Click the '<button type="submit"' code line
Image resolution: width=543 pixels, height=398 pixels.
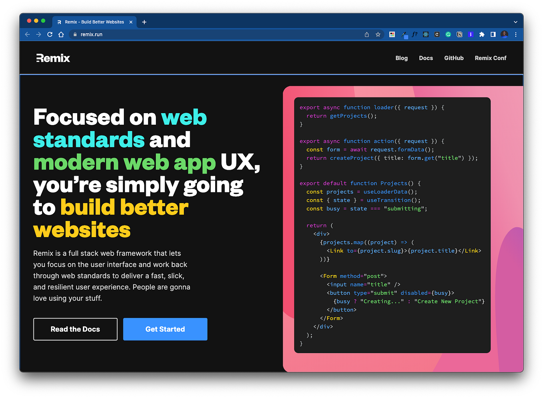coord(390,293)
